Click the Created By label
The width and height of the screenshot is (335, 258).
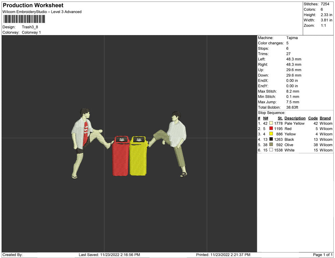(13, 255)
